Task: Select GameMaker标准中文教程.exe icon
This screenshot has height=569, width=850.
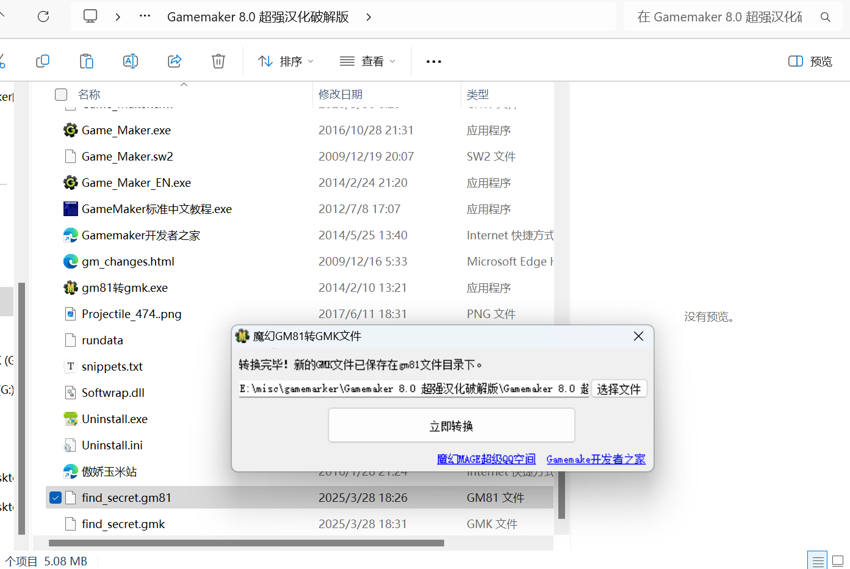Action: click(71, 209)
